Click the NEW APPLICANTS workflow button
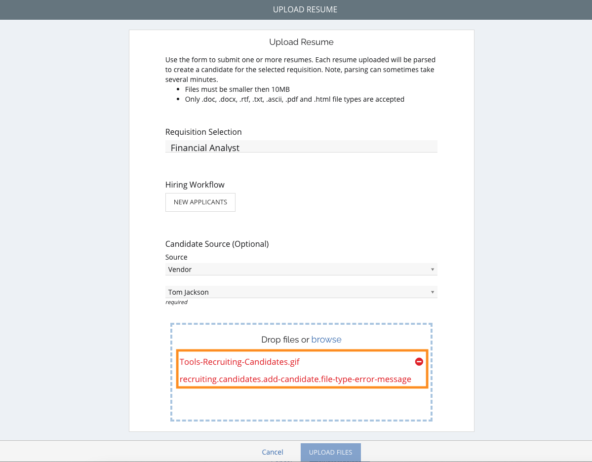 click(200, 202)
